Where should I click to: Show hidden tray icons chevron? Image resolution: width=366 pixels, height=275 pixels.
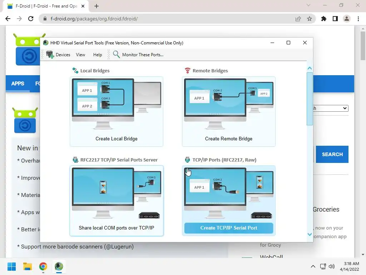(313, 266)
